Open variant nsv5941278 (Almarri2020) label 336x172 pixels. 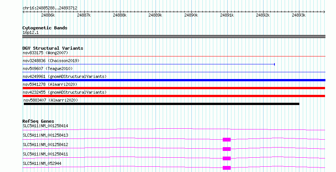click(50, 84)
